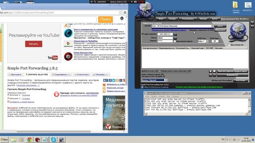Open the Driver Booster Free link
Viewport: 255px width, 143px height.
click(x=83, y=53)
